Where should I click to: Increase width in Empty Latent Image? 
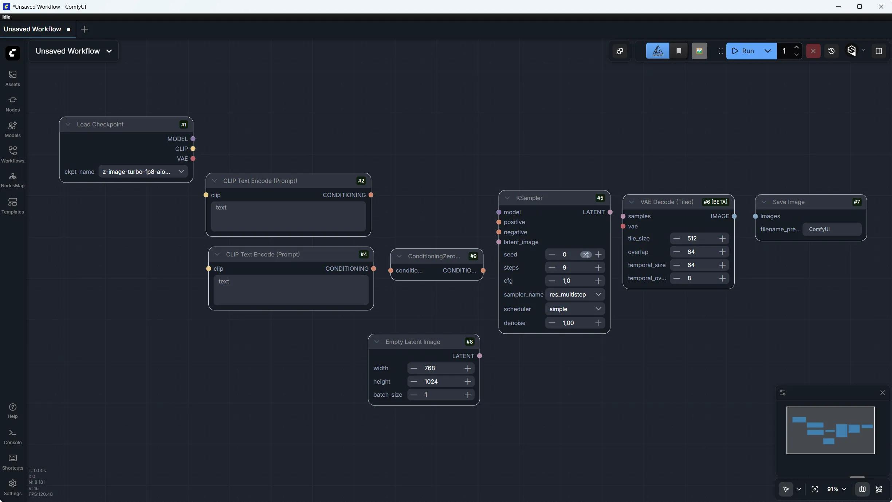[468, 368]
